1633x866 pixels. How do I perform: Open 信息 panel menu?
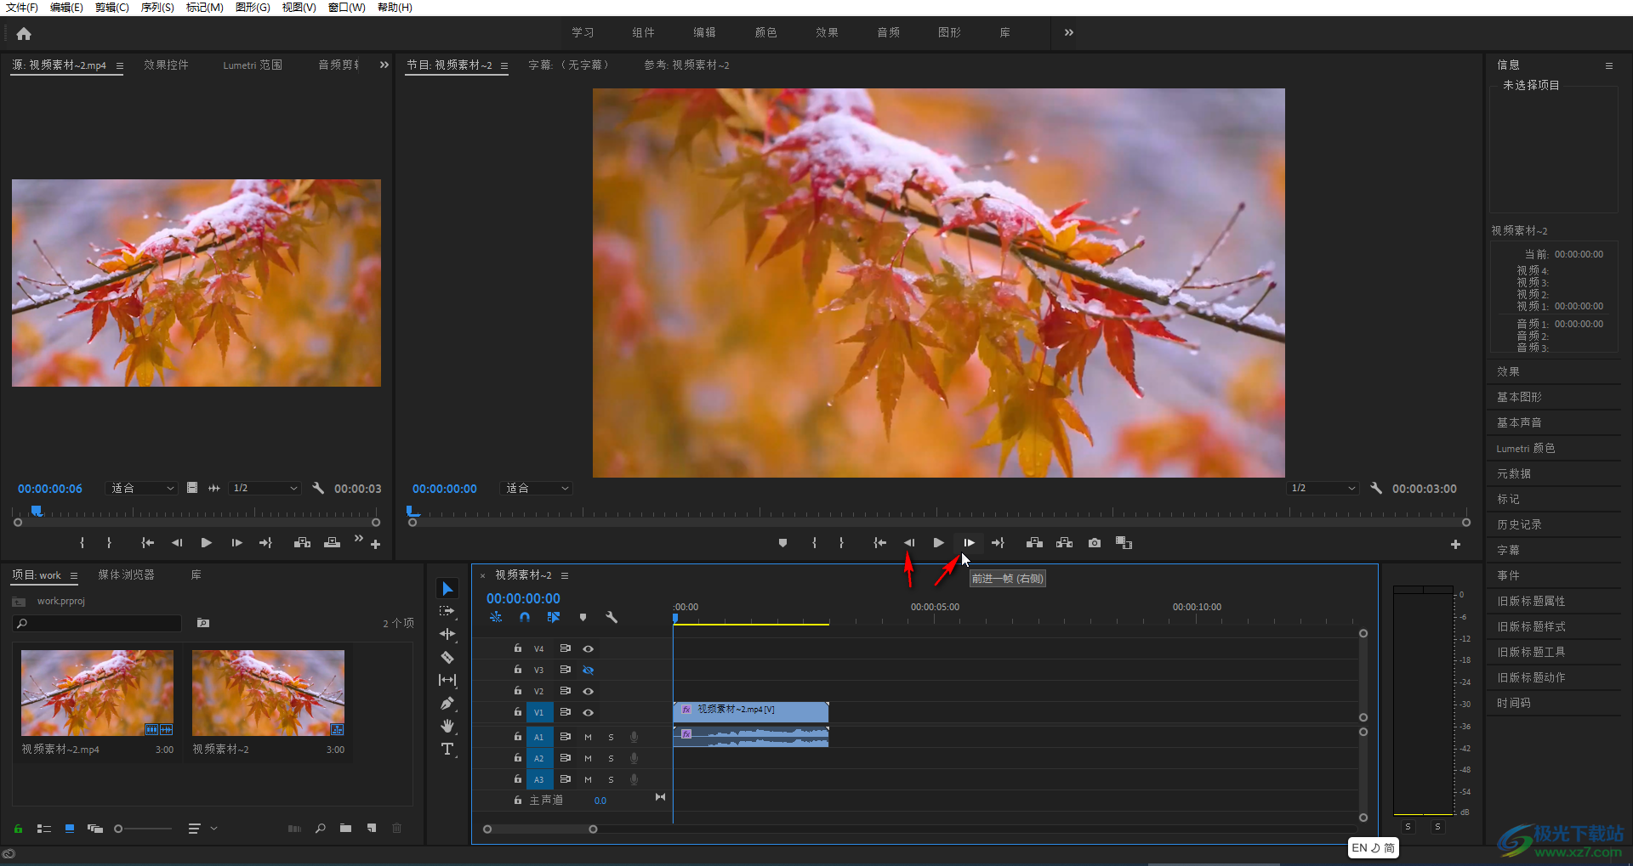coord(1608,65)
